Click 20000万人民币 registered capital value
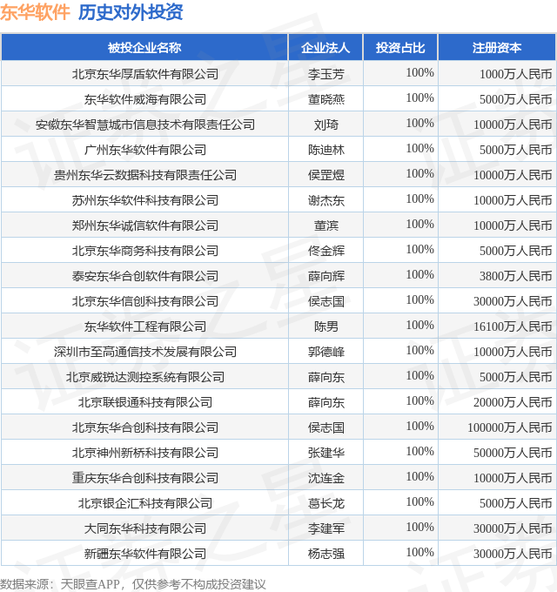557x592 pixels. (513, 402)
